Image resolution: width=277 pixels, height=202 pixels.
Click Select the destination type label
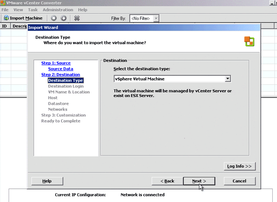pyautogui.click(x=142, y=69)
